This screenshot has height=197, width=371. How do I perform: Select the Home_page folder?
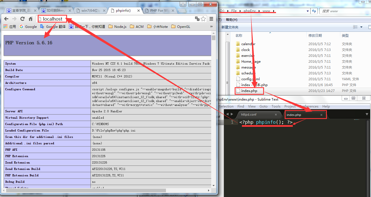pos(251,61)
